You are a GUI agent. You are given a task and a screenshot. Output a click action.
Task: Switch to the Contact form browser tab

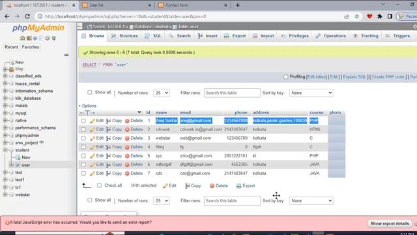[x=192, y=5]
